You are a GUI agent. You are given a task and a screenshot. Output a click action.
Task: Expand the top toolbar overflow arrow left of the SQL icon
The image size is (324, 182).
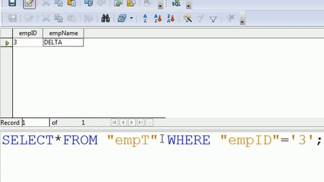(160, 5)
